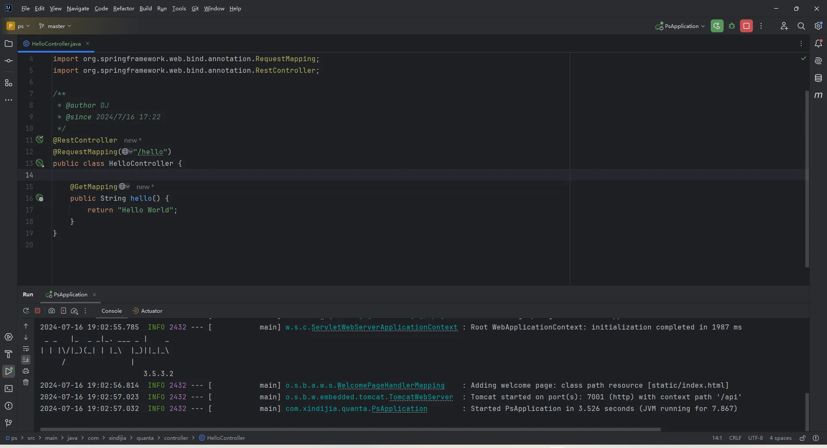827x448 pixels.
Task: Open the Problems tool window
Action: [9, 406]
